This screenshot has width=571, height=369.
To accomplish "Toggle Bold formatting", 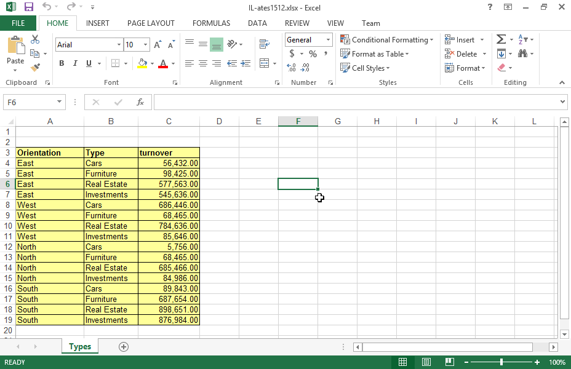I will coord(62,63).
